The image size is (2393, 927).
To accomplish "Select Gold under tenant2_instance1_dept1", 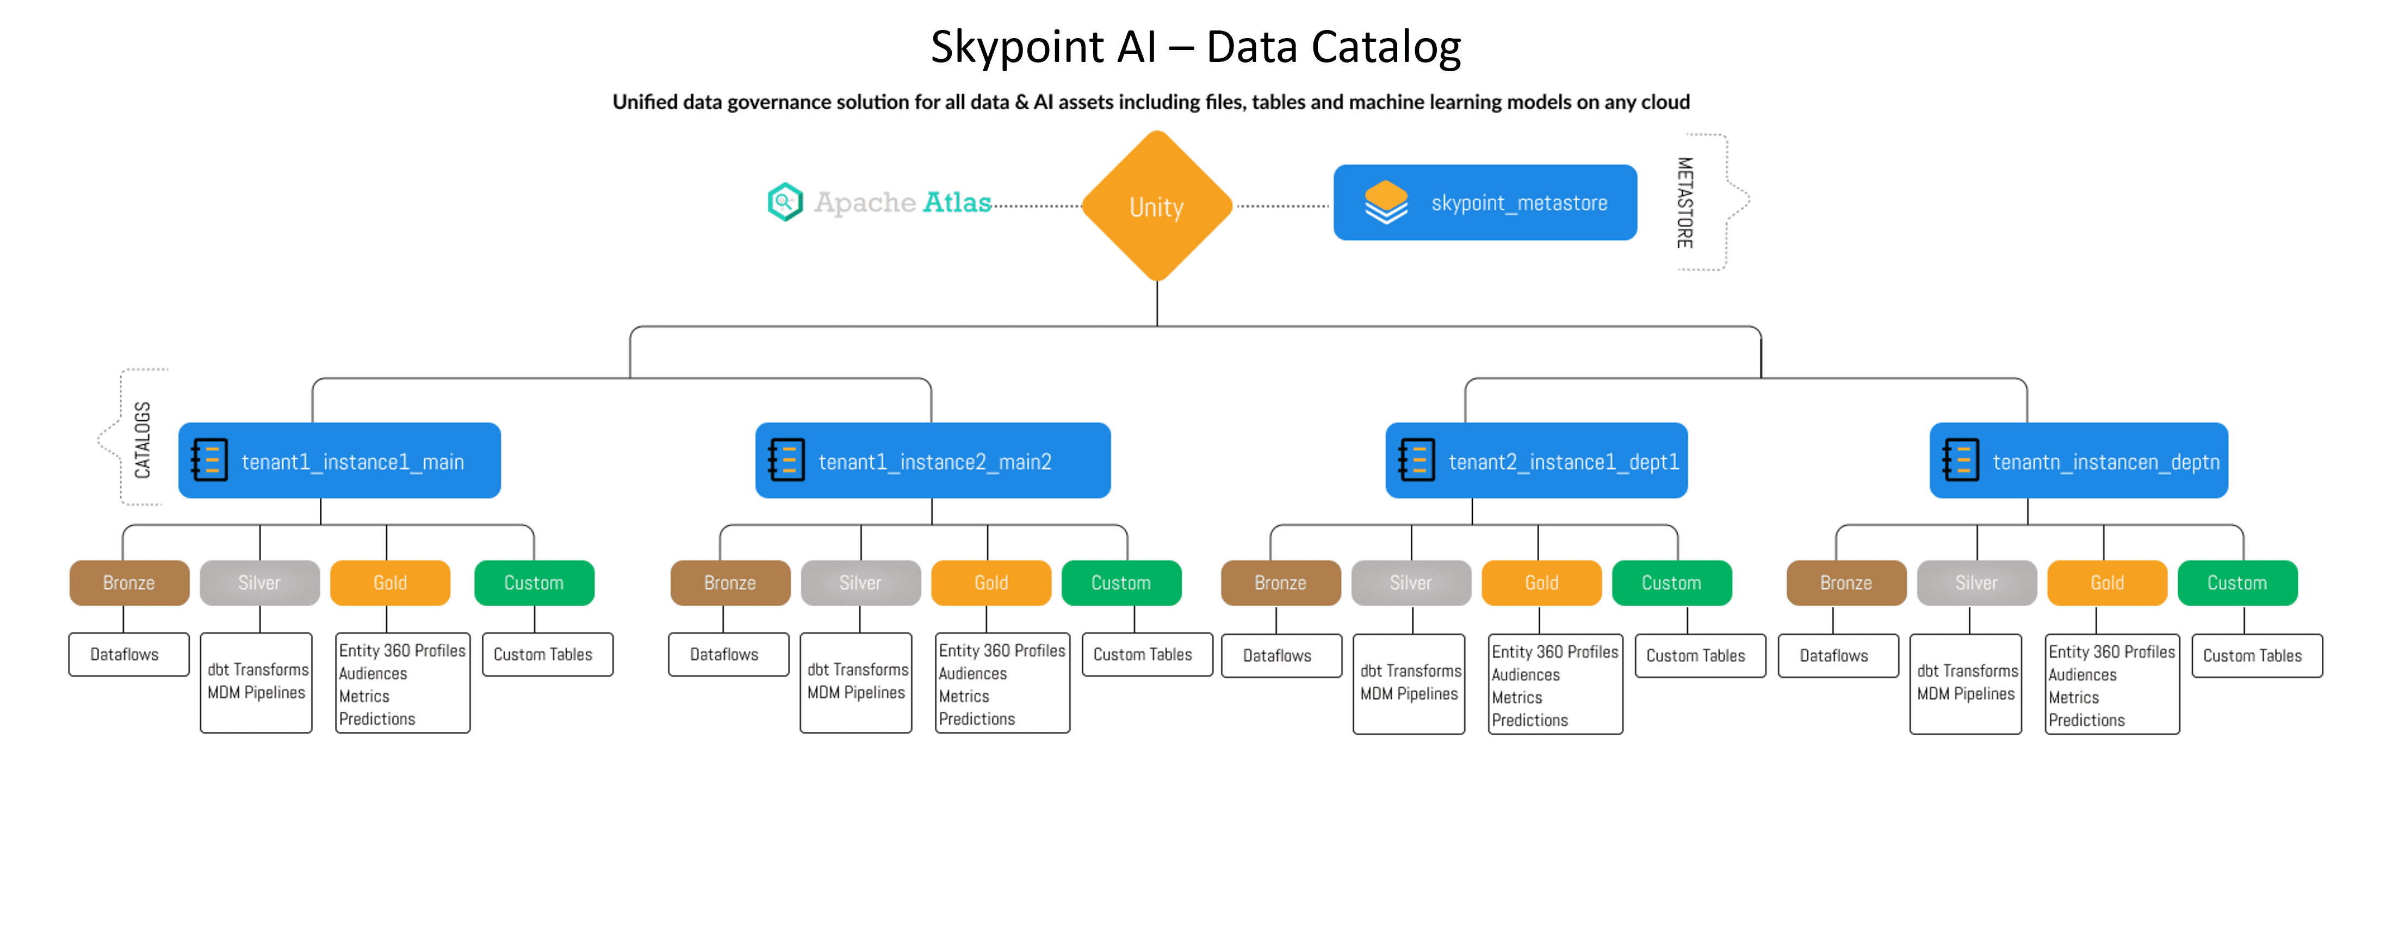I will point(1542,582).
